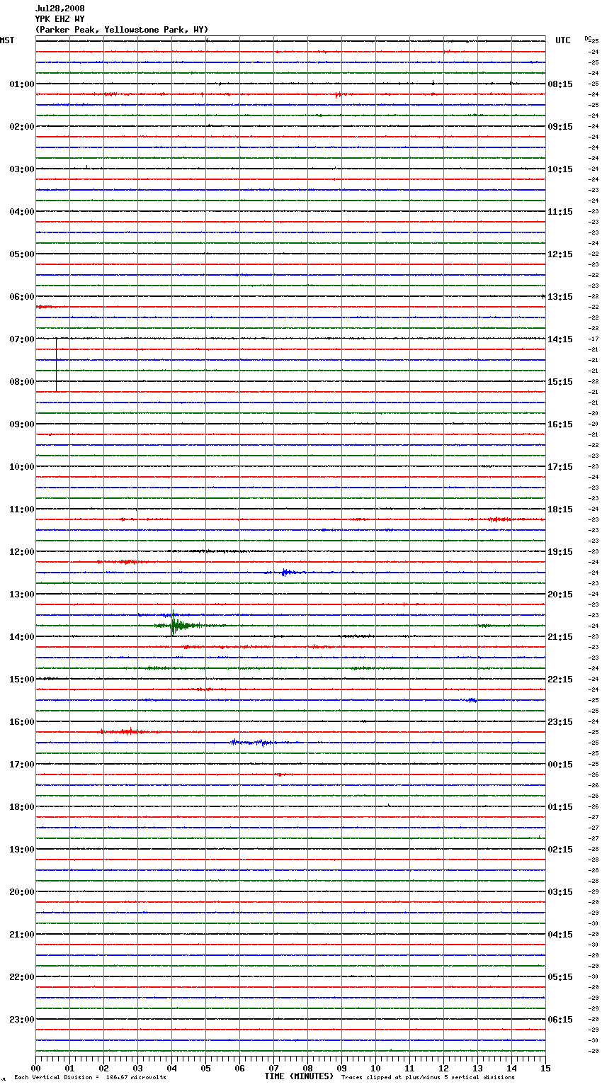Click minute tick label "13" on the bottom axis
This screenshot has width=602, height=1087.
coord(477,1068)
